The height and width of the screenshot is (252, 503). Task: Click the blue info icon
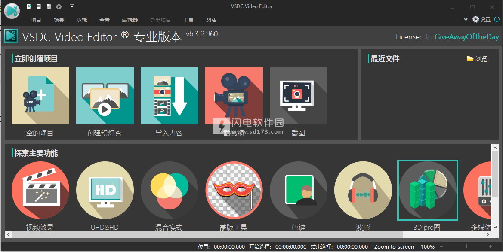click(497, 19)
